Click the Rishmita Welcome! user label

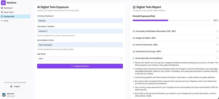pos(11,95)
